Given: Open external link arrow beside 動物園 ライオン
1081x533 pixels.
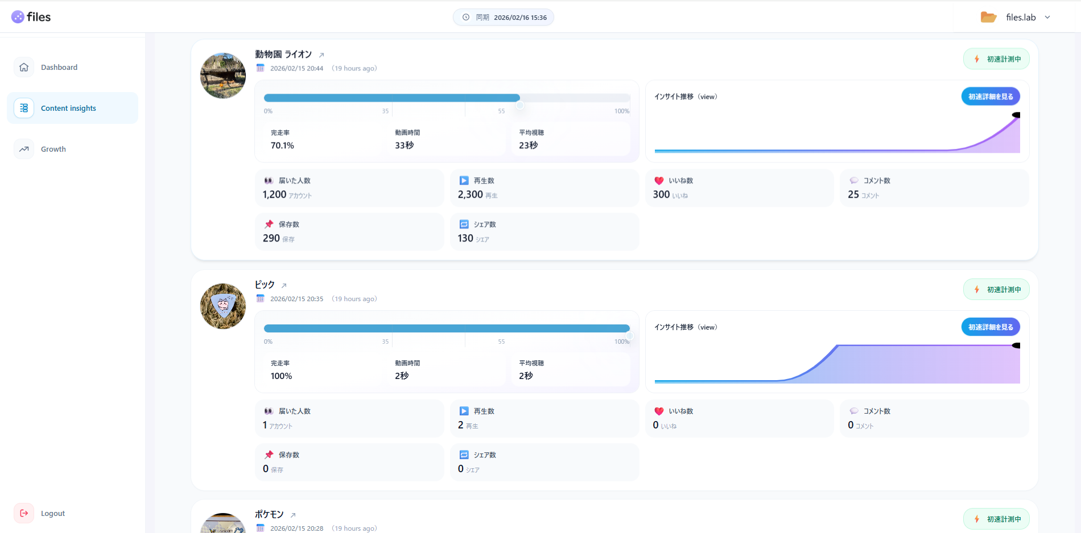Looking at the screenshot, I should point(321,55).
